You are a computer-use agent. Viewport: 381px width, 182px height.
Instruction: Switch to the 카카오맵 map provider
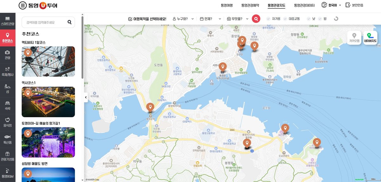(354, 38)
